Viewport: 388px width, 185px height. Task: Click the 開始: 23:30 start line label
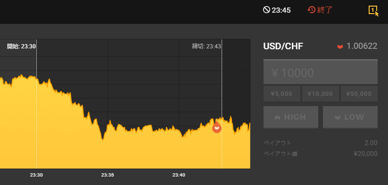click(21, 46)
